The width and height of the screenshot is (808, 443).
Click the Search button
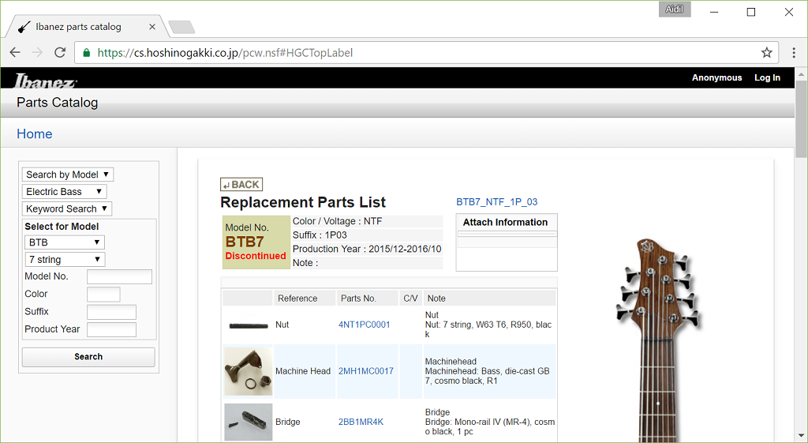pos(88,357)
